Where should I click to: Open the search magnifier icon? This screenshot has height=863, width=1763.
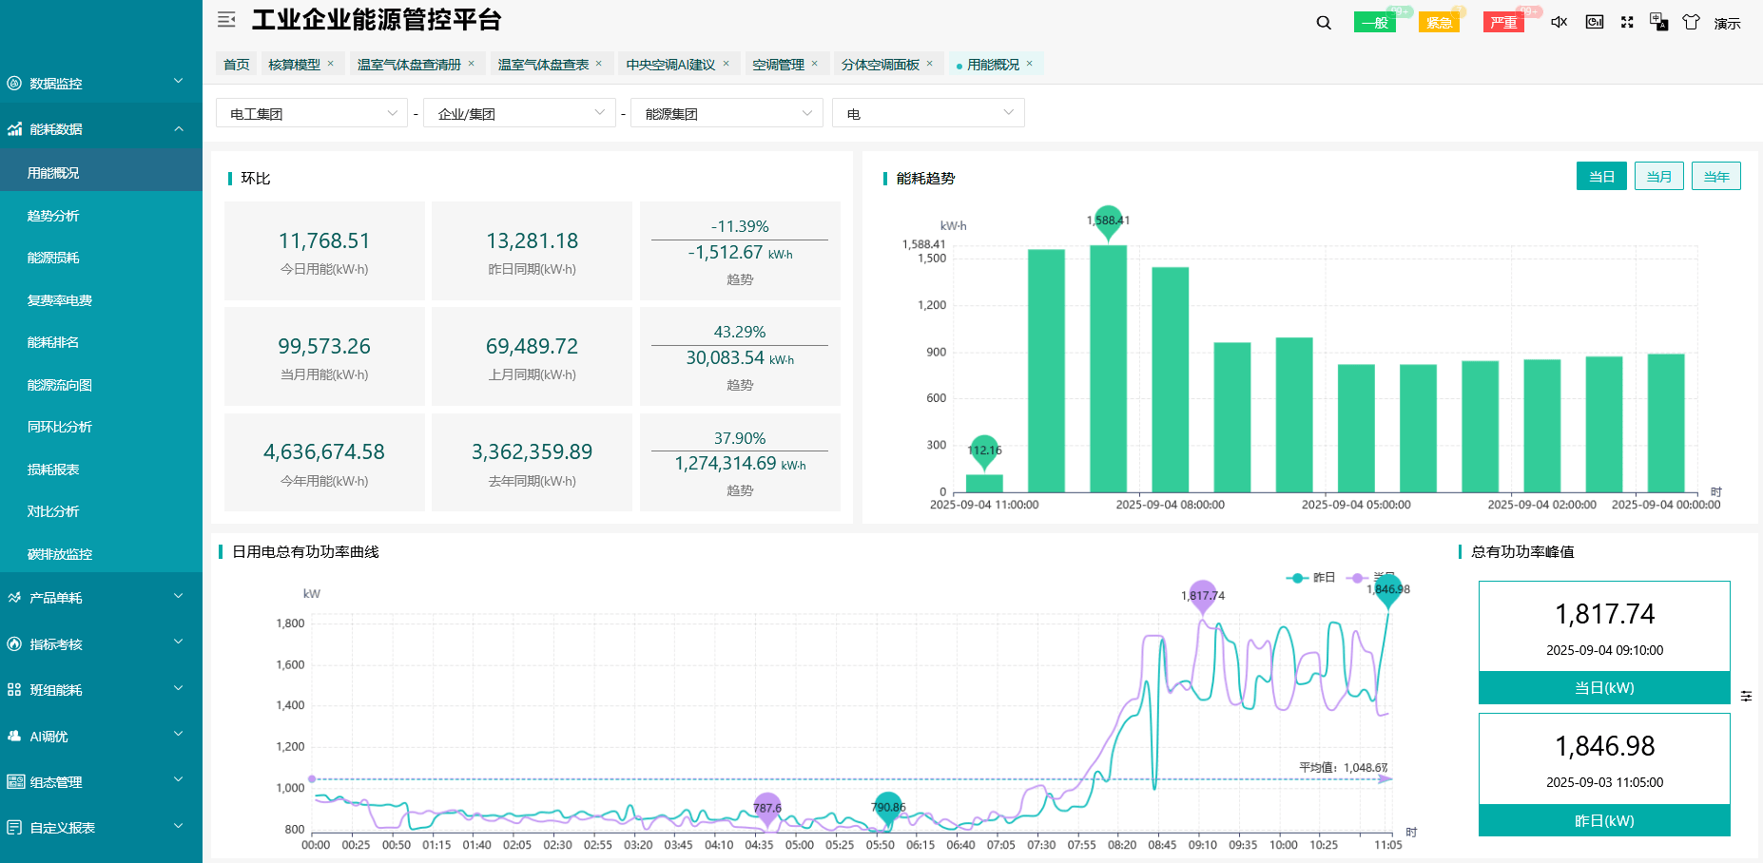1323,21
